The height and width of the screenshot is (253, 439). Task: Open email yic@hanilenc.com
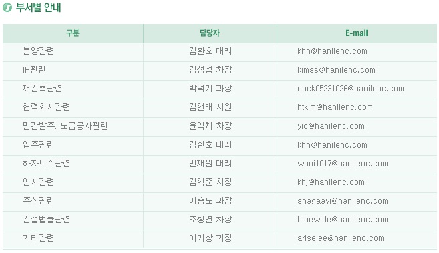coord(331,126)
